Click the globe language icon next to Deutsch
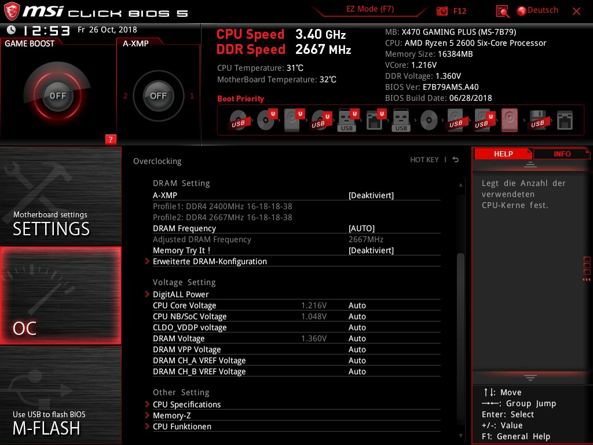Viewport: 593px width, 445px height. [522, 11]
